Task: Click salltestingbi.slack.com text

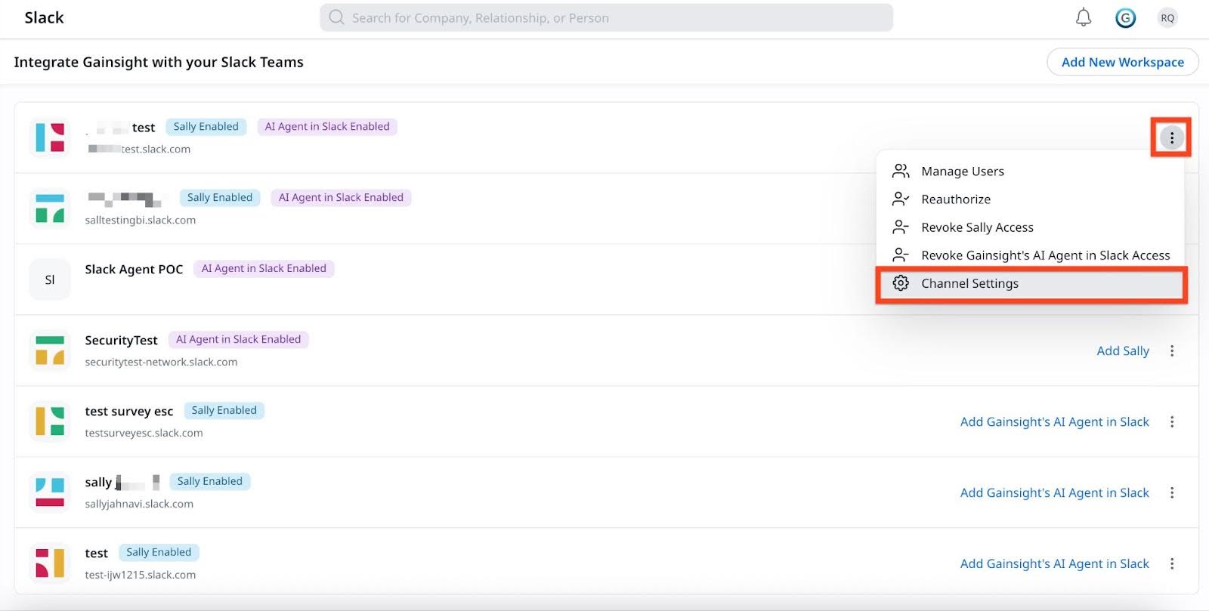Action: pyautogui.click(x=140, y=220)
